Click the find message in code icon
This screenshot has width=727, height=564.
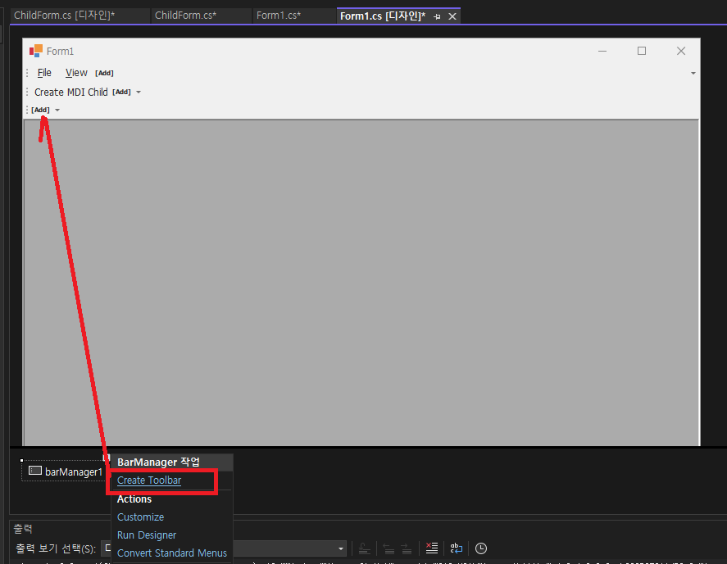pos(365,548)
